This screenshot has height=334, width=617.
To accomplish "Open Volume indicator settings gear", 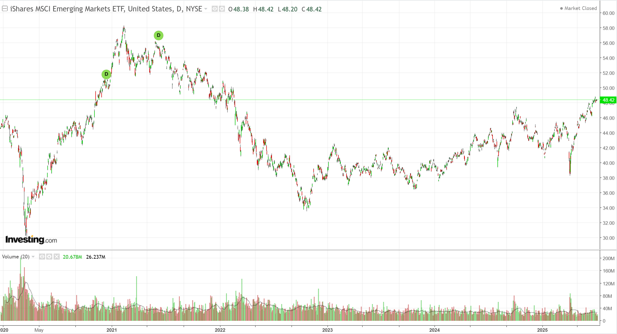I will [x=49, y=257].
